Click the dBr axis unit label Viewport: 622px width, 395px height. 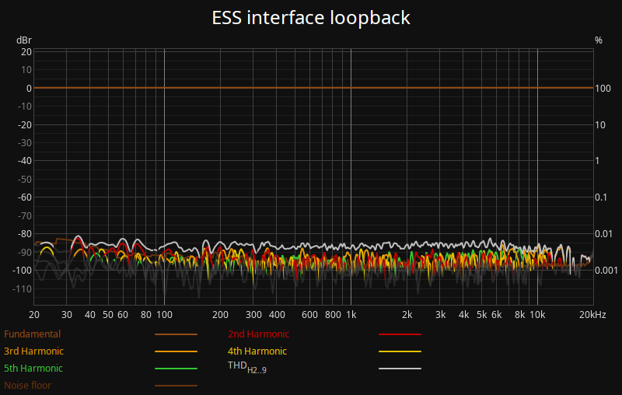click(24, 40)
